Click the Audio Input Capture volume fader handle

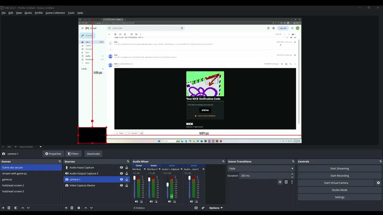(x=168, y=185)
